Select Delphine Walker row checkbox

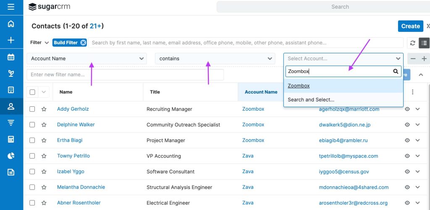32,124
